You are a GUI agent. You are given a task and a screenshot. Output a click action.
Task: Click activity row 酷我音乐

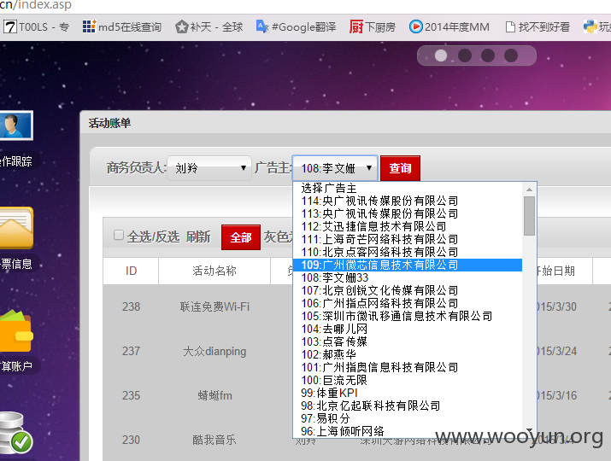(x=214, y=440)
